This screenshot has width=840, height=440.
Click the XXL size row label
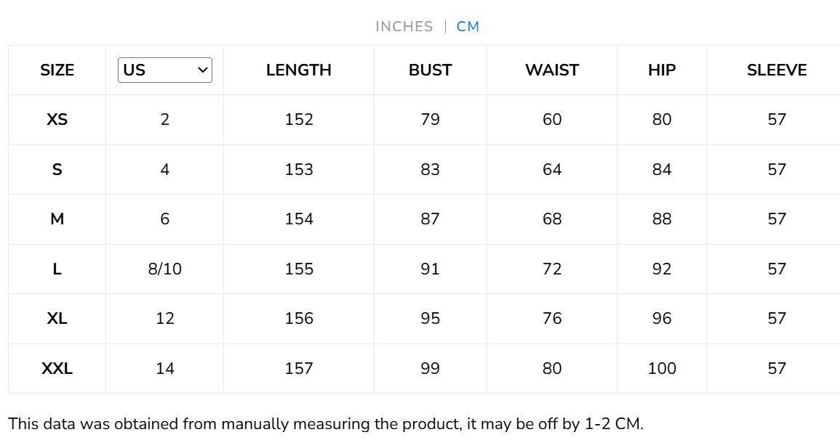pos(57,368)
